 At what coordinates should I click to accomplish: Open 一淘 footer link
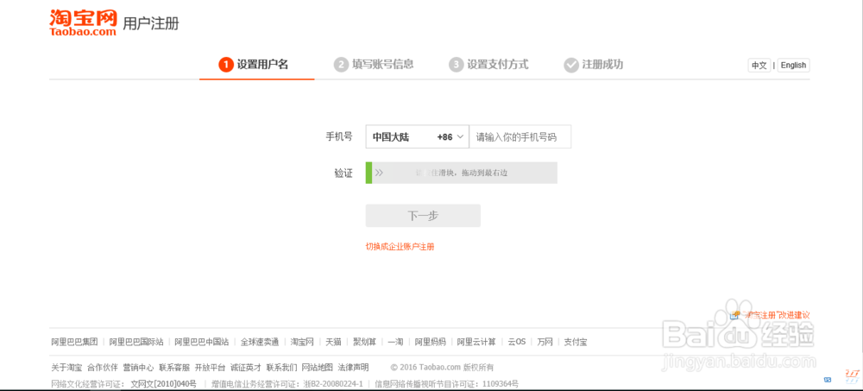pos(395,342)
